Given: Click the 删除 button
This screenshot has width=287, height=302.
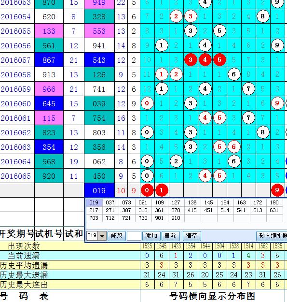Looking at the screenshot, I should pos(171,236).
